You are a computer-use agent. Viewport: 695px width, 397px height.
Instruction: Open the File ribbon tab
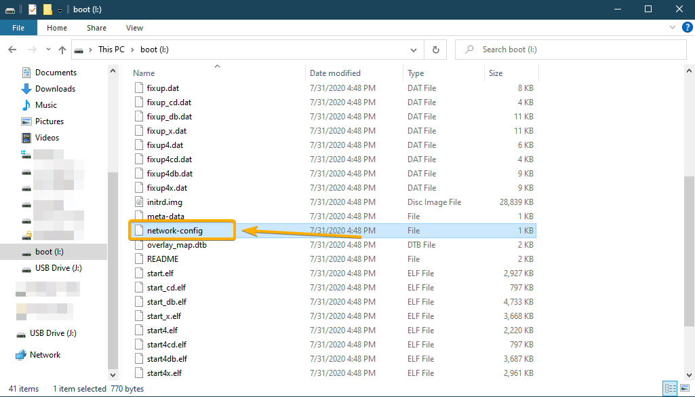point(18,28)
